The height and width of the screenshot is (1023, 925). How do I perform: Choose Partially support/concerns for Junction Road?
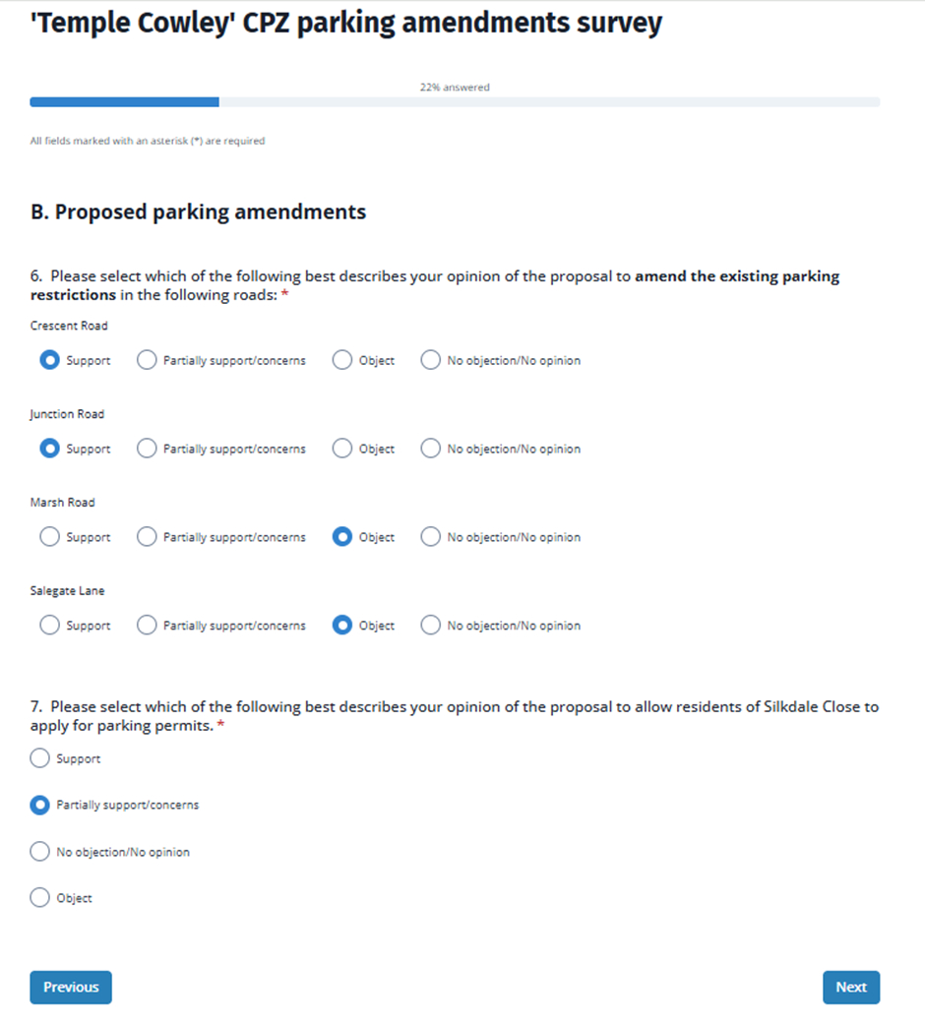tap(147, 449)
